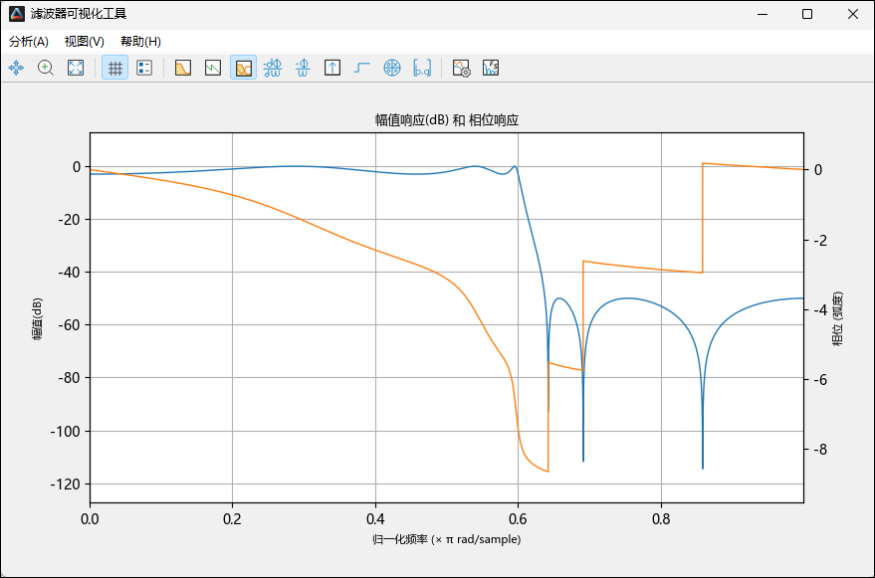875x578 pixels.
Task: Click the full view reset icon
Action: (x=76, y=68)
